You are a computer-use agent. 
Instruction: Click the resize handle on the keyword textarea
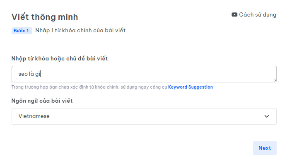pos(274,80)
